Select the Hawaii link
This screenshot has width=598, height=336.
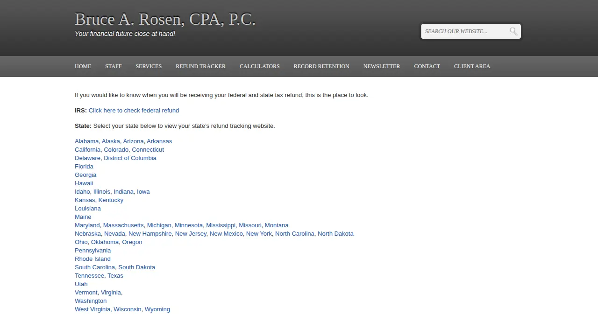coord(84,183)
